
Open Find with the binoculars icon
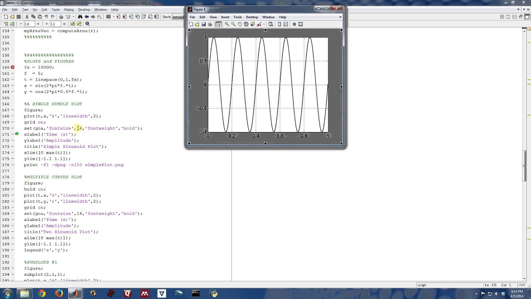80,17
